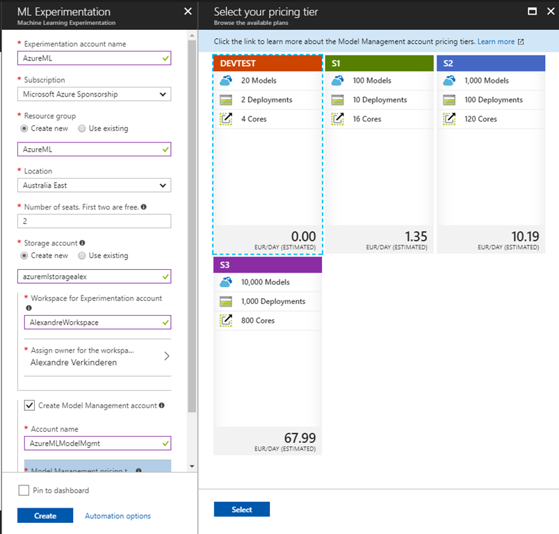The width and height of the screenshot is (559, 534).
Task: Click the DEVTEST 2 Deployments icon
Action: click(226, 100)
